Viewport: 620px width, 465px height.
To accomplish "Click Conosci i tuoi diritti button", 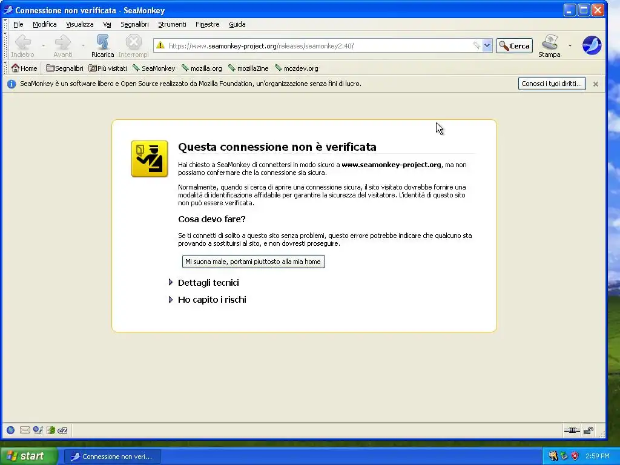I will [552, 84].
